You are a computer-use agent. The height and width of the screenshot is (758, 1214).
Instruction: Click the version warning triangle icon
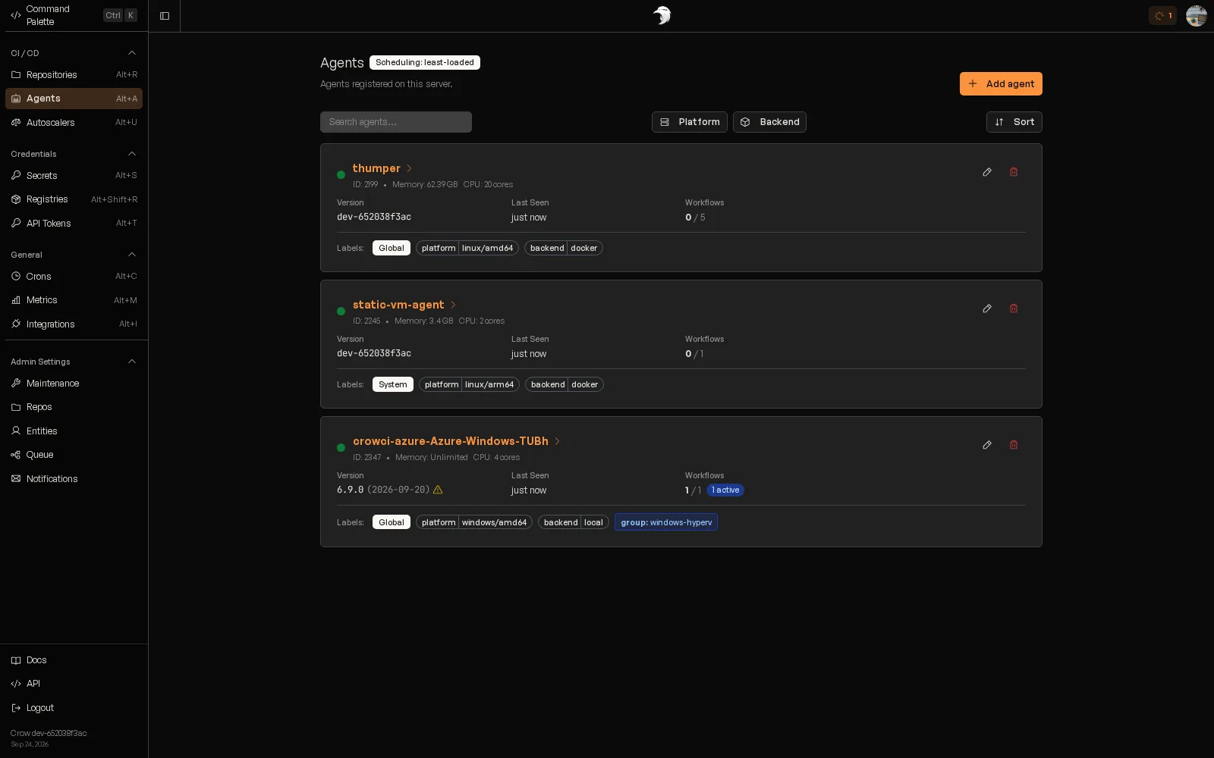click(x=438, y=490)
